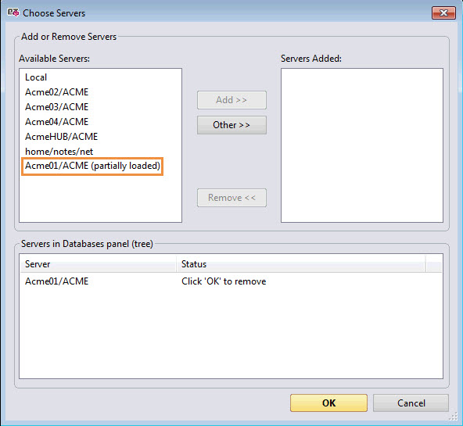Viewport: 463px width, 426px height.
Task: Confirm with the OK button
Action: click(x=328, y=403)
